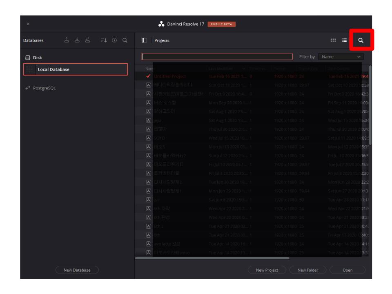This screenshot has width=392, height=294.
Task: Switch projects to thumbnail grid view
Action: pyautogui.click(x=333, y=40)
